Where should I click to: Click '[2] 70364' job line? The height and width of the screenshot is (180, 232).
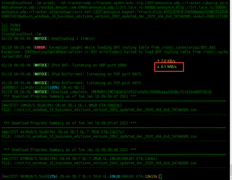pyautogui.click(x=11, y=30)
